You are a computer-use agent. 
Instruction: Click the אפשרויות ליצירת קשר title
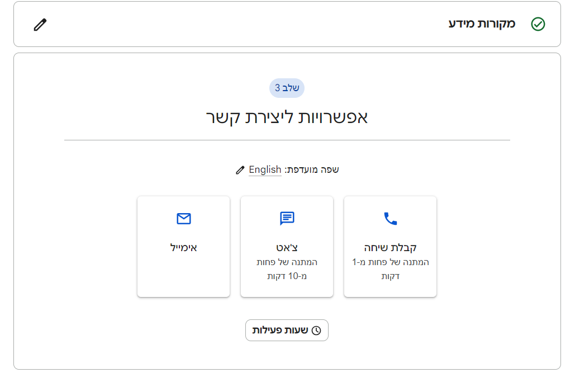[287, 117]
